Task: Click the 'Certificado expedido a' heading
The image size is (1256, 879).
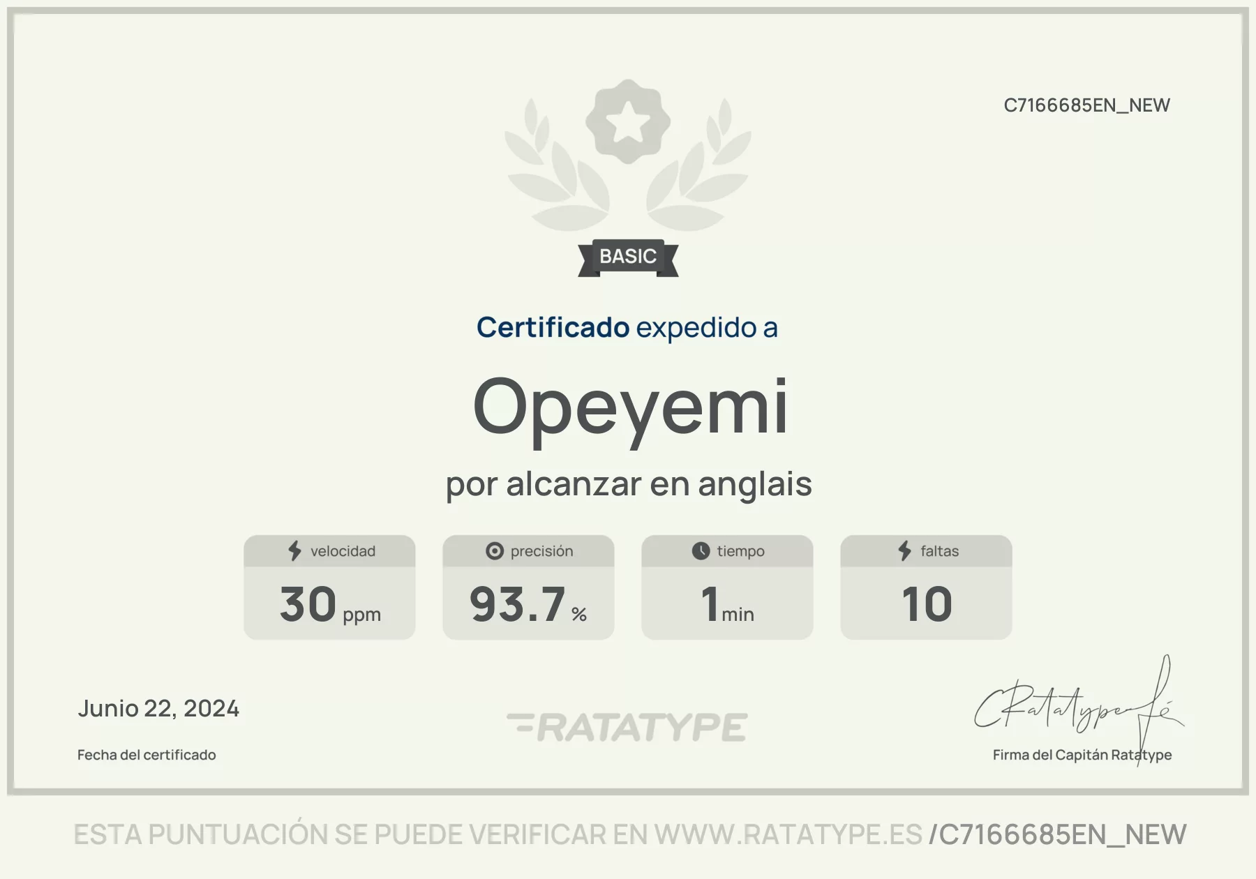Action: 627,327
